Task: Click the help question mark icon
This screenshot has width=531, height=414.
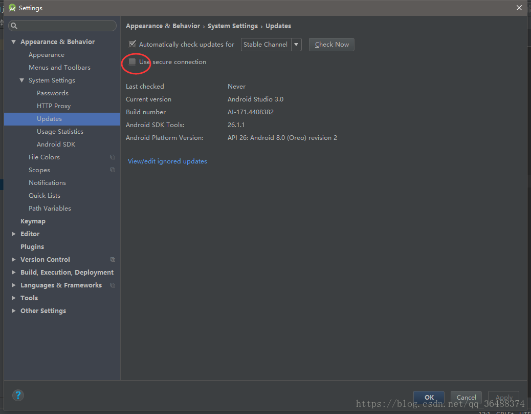Action: point(18,396)
